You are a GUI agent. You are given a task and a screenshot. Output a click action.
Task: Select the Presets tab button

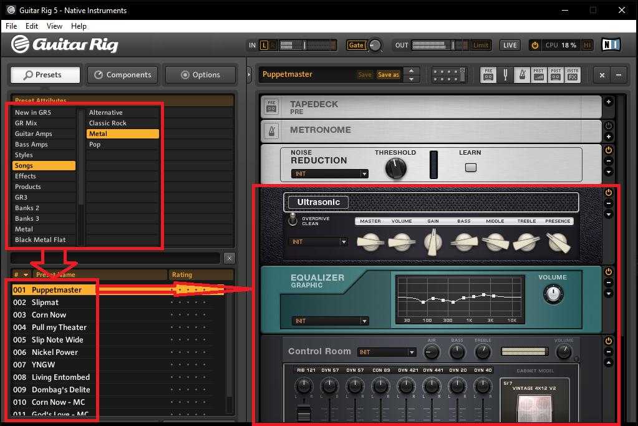[x=45, y=75]
